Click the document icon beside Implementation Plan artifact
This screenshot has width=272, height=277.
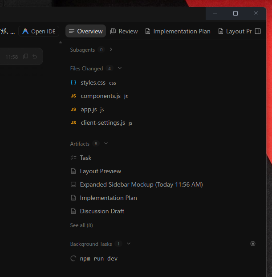[x=73, y=198]
